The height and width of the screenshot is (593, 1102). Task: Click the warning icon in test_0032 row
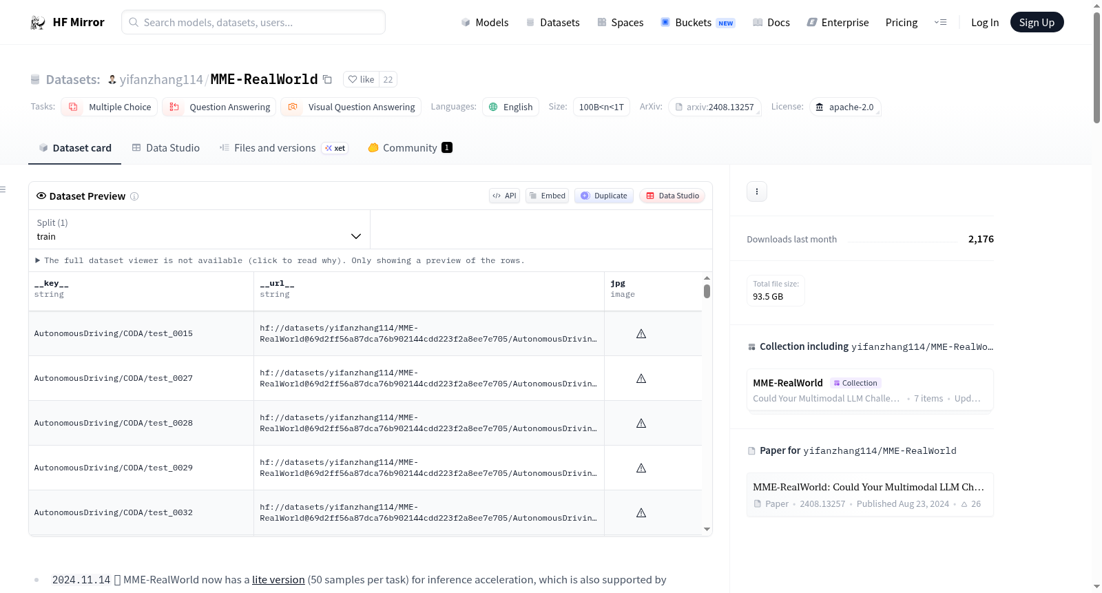coord(641,513)
